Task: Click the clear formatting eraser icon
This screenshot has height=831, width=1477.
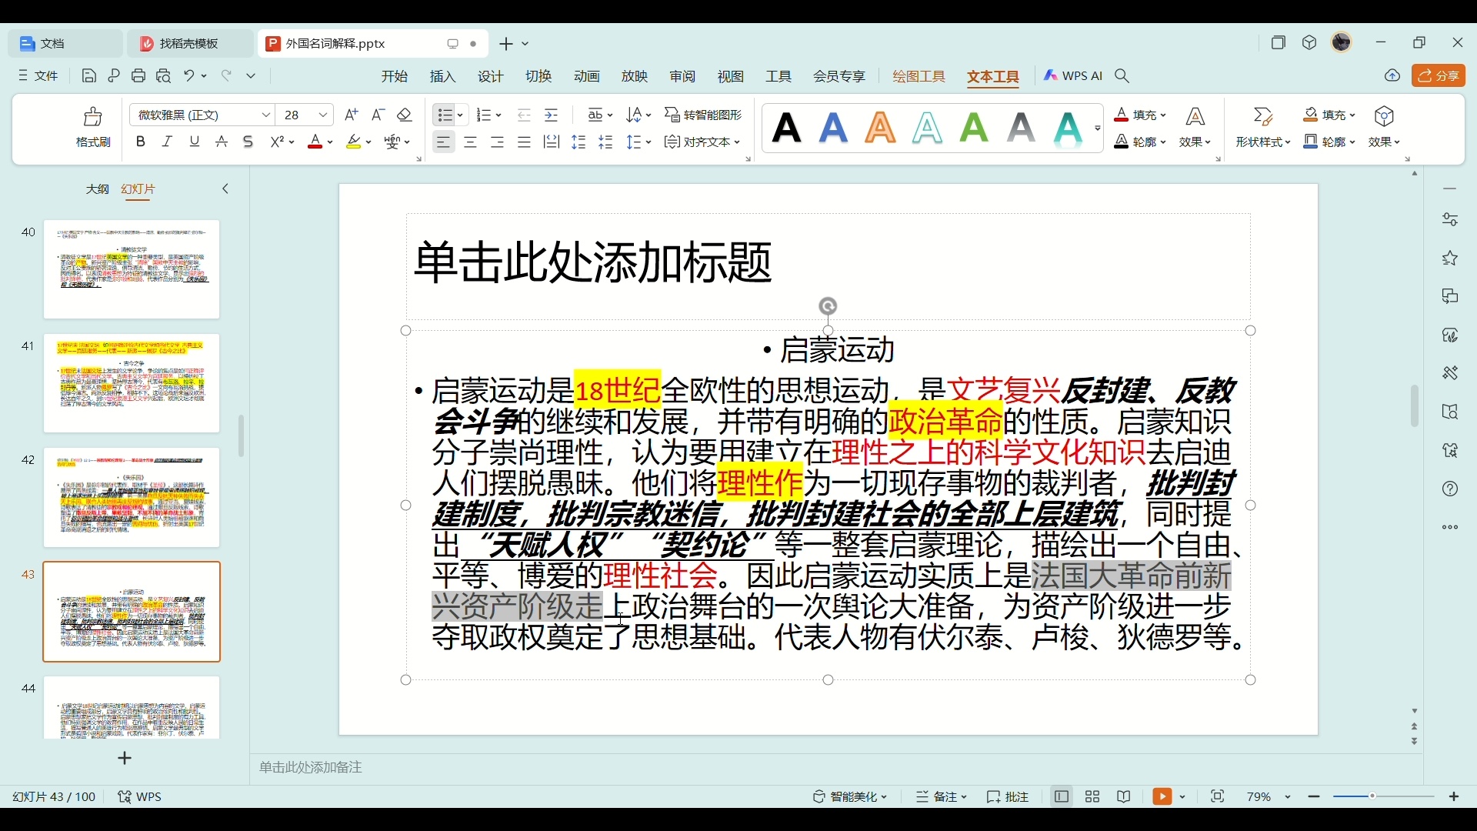Action: click(x=405, y=115)
